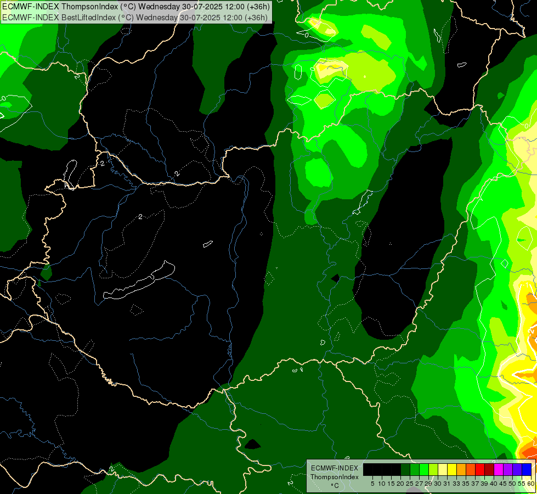Click the legend scale value 40
537x494 pixels.
[494, 484]
